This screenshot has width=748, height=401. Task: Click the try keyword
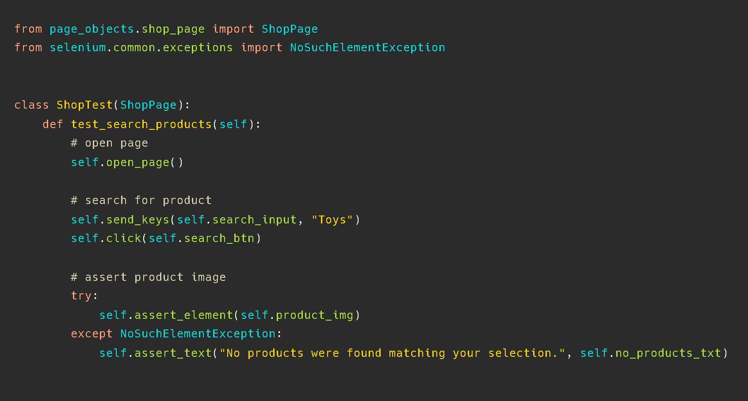coord(81,296)
